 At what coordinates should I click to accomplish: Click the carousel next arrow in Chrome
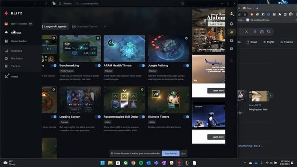click(270, 96)
